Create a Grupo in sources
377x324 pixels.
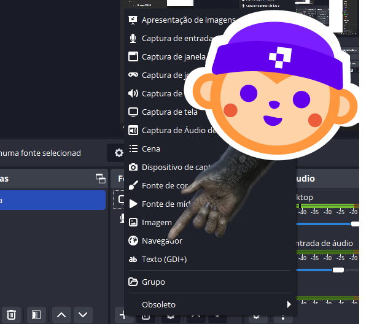point(154,282)
